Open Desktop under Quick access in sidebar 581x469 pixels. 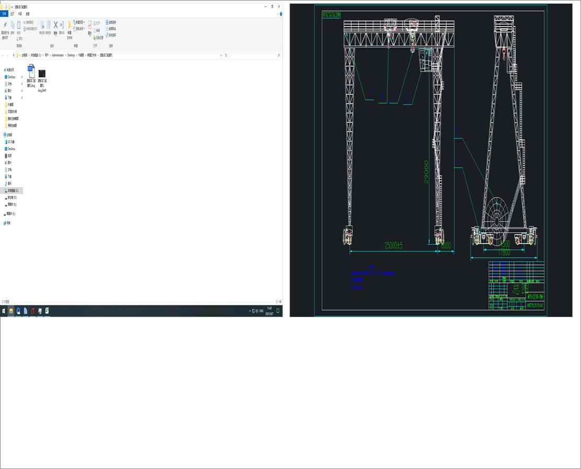tap(10, 77)
